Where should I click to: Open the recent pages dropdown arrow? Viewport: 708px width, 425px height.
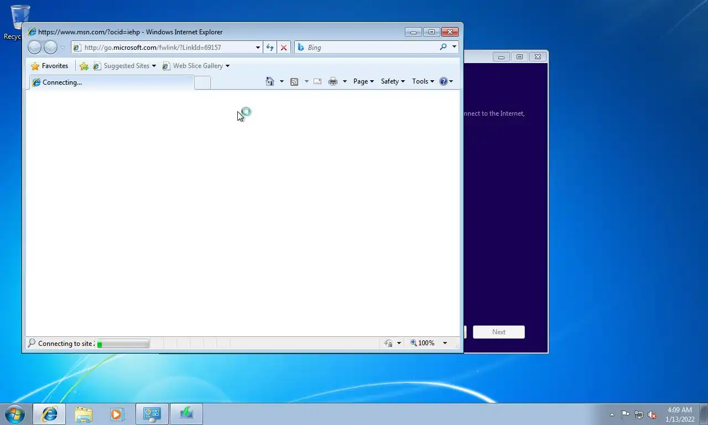click(x=63, y=48)
